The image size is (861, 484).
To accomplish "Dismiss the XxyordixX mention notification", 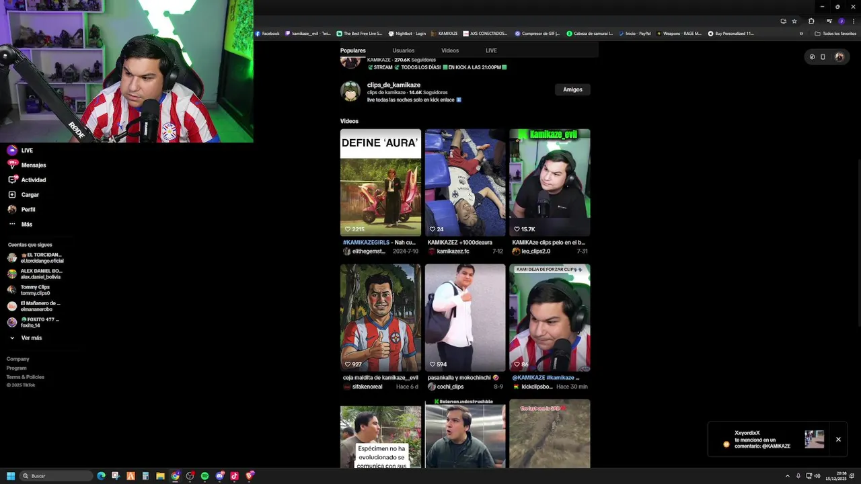I will [x=838, y=440].
